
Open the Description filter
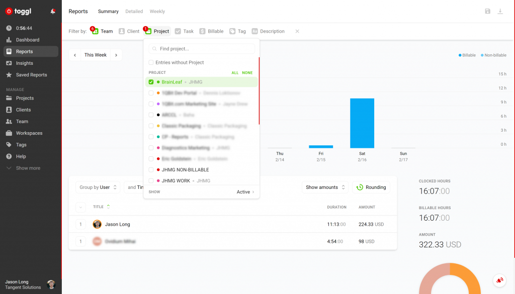click(x=268, y=31)
